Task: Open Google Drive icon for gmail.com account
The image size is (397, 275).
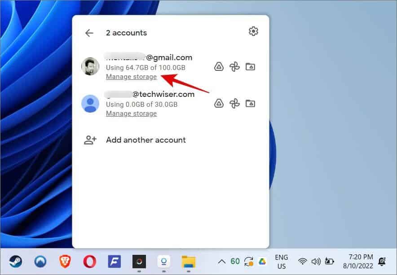Action: (x=219, y=67)
